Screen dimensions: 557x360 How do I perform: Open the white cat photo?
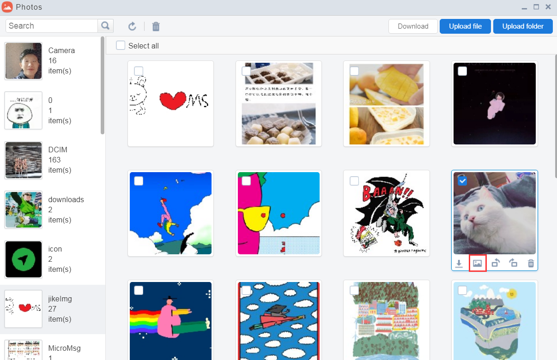pos(495,213)
